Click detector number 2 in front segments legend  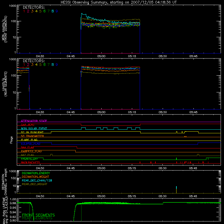click(28, 11)
